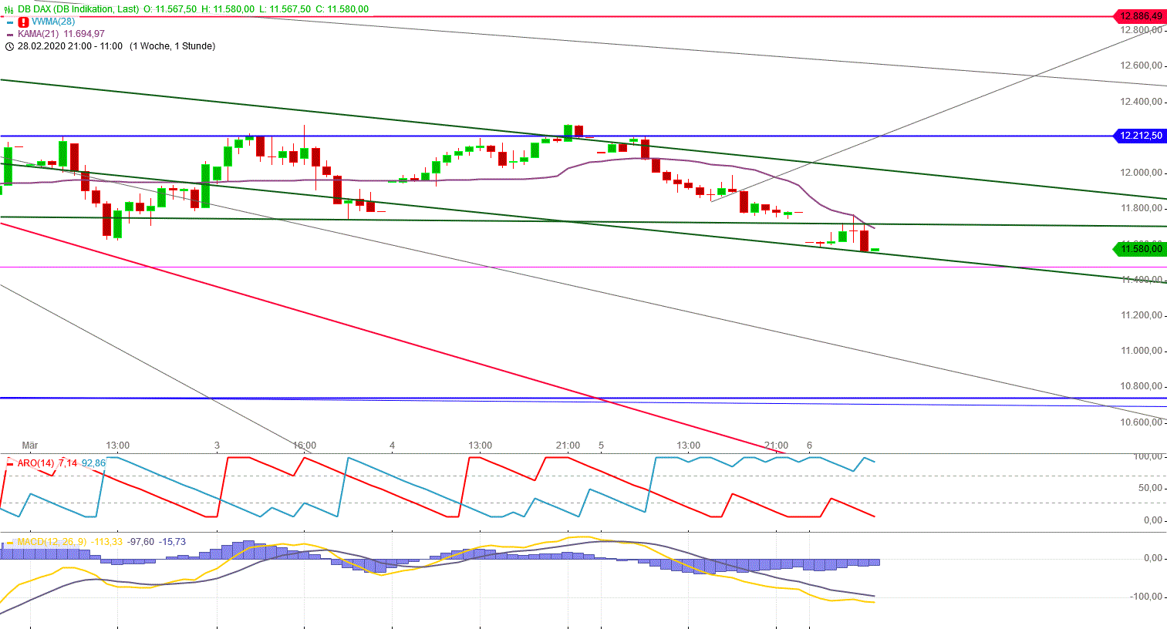Click the MACD signal value -97,60
Viewport: 1167px width, 629px height.
[141, 542]
